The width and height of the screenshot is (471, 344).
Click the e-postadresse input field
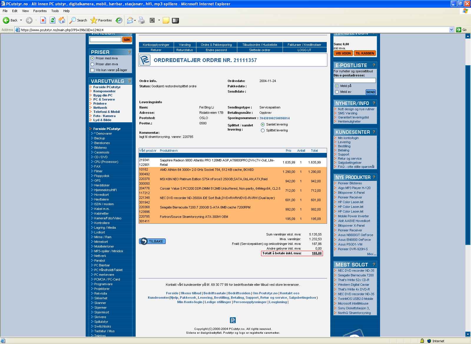coord(355,80)
